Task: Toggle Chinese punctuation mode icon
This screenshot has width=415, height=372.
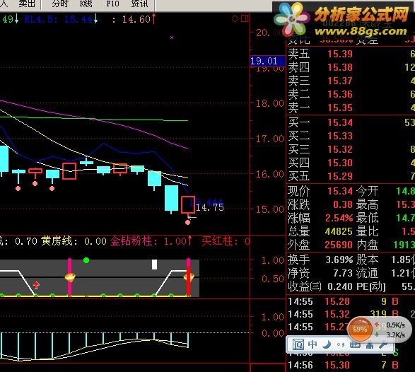Action: [341, 344]
